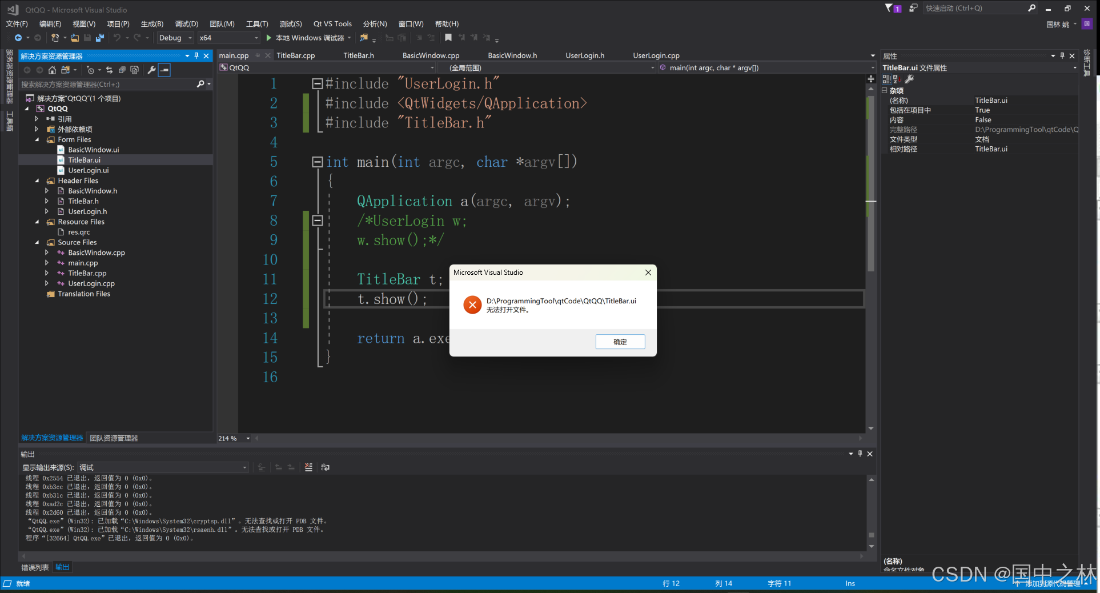Open the QtQQ scope dropdown
This screenshot has height=593, width=1100.
coord(327,67)
